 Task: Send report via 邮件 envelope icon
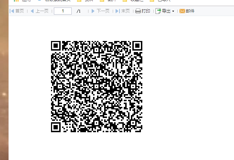(182, 11)
